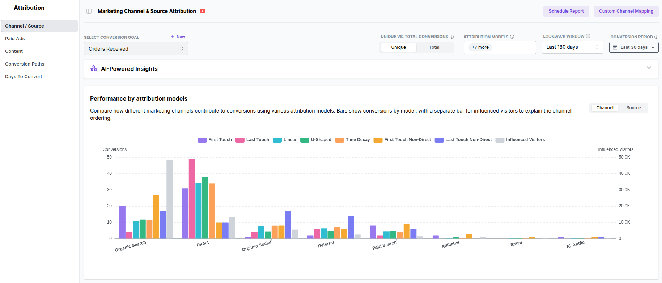The image size is (662, 283).
Task: Click the Organic Search axis label
Action: 131,246
